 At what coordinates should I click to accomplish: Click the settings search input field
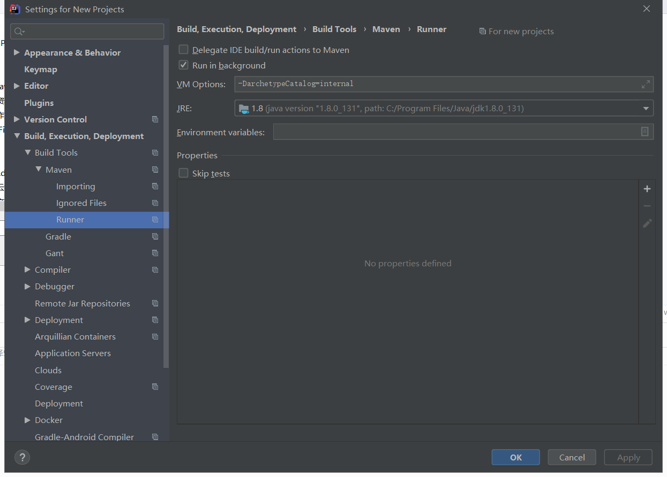point(87,32)
